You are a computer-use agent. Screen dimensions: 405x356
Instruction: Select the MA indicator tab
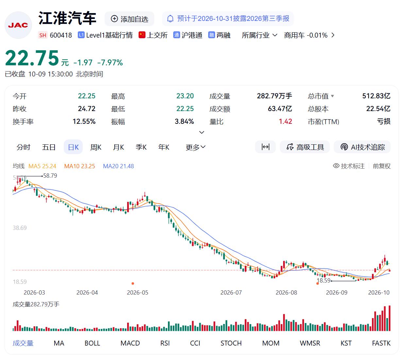tap(59, 343)
